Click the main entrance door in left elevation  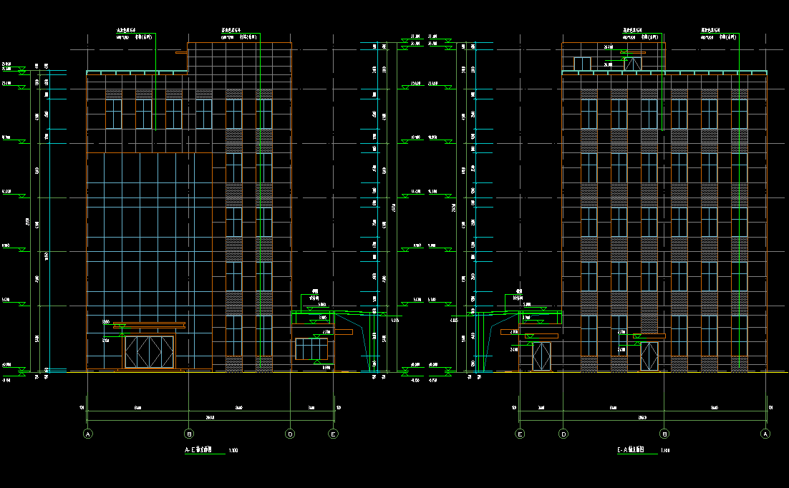[x=149, y=351]
